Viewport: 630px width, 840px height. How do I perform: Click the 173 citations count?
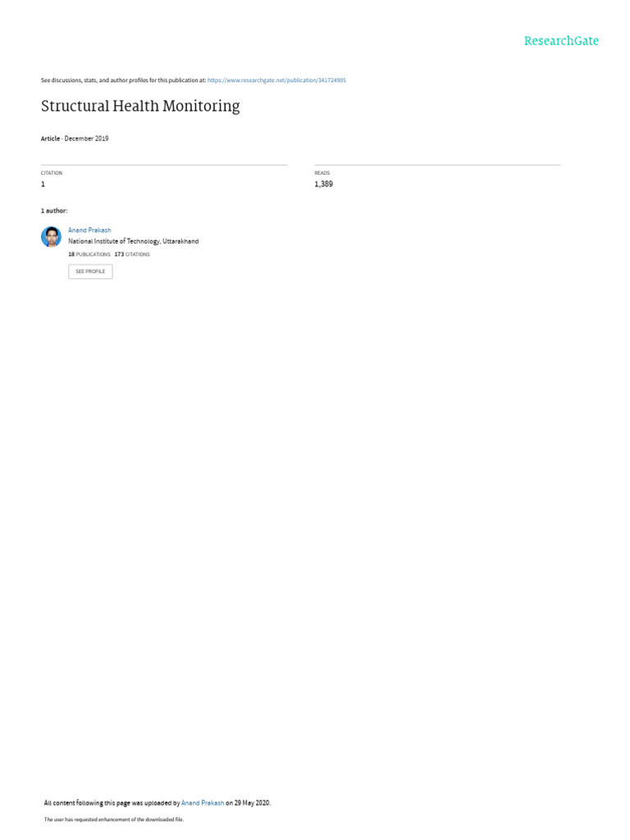click(132, 254)
